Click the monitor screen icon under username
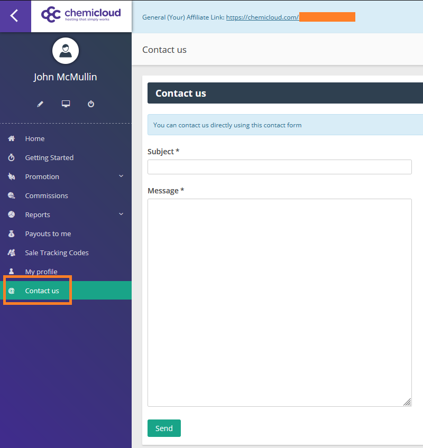The image size is (423, 448). point(66,104)
